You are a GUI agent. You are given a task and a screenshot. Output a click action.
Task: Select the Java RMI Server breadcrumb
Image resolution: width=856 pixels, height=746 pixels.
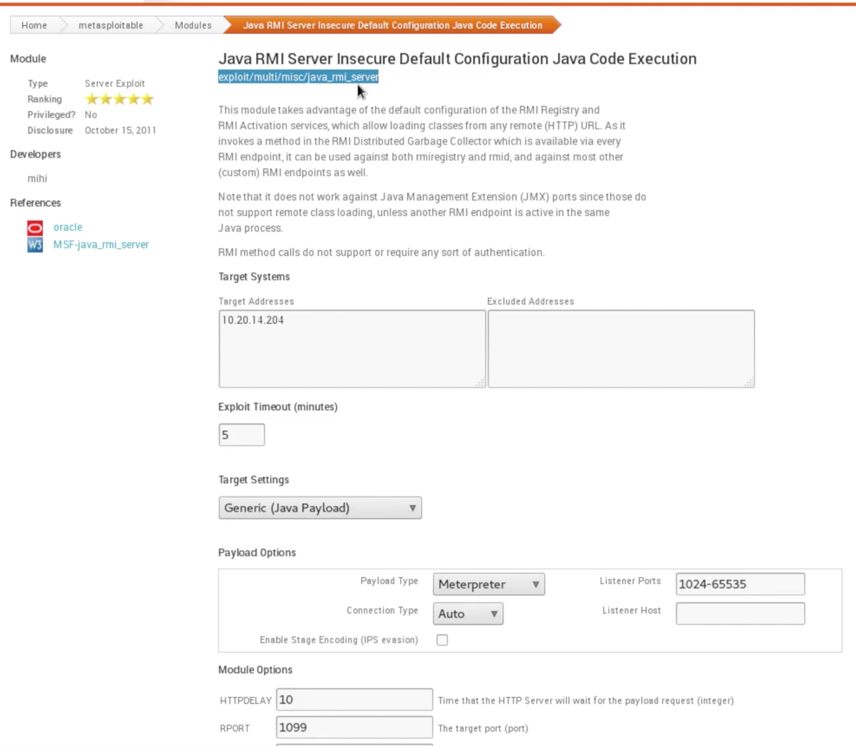392,25
